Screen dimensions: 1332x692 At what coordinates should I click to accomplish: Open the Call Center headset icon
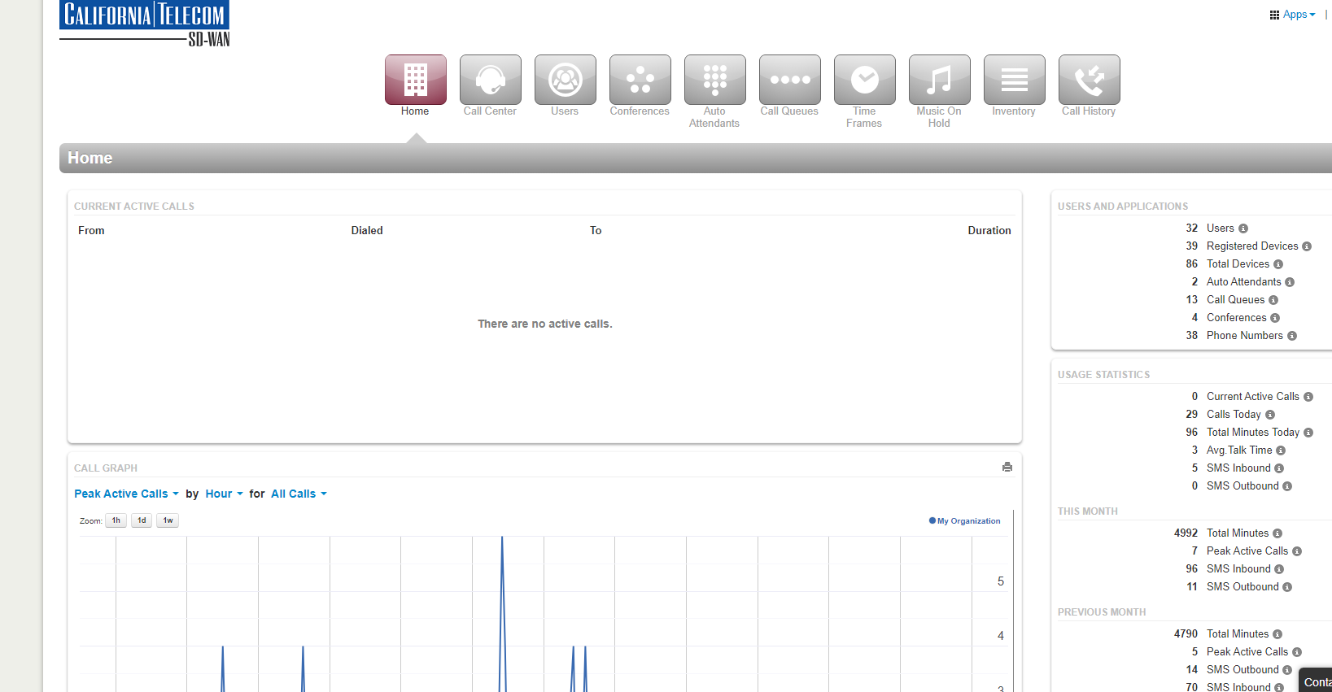tap(490, 80)
